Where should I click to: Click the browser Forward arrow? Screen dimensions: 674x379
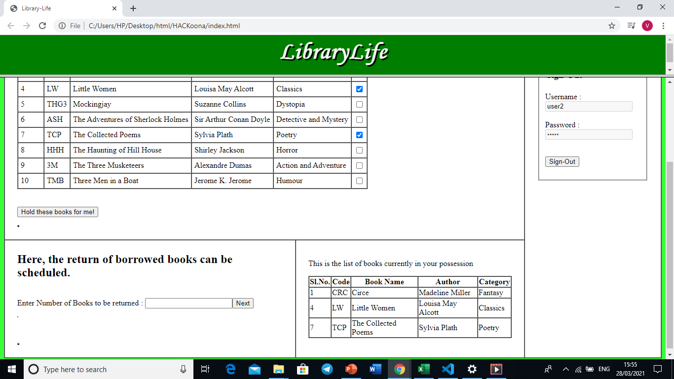pyautogui.click(x=27, y=26)
